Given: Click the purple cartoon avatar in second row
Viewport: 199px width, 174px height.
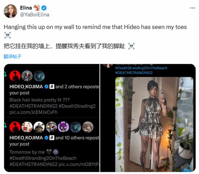Looking at the screenshot, I should (x=64, y=127).
